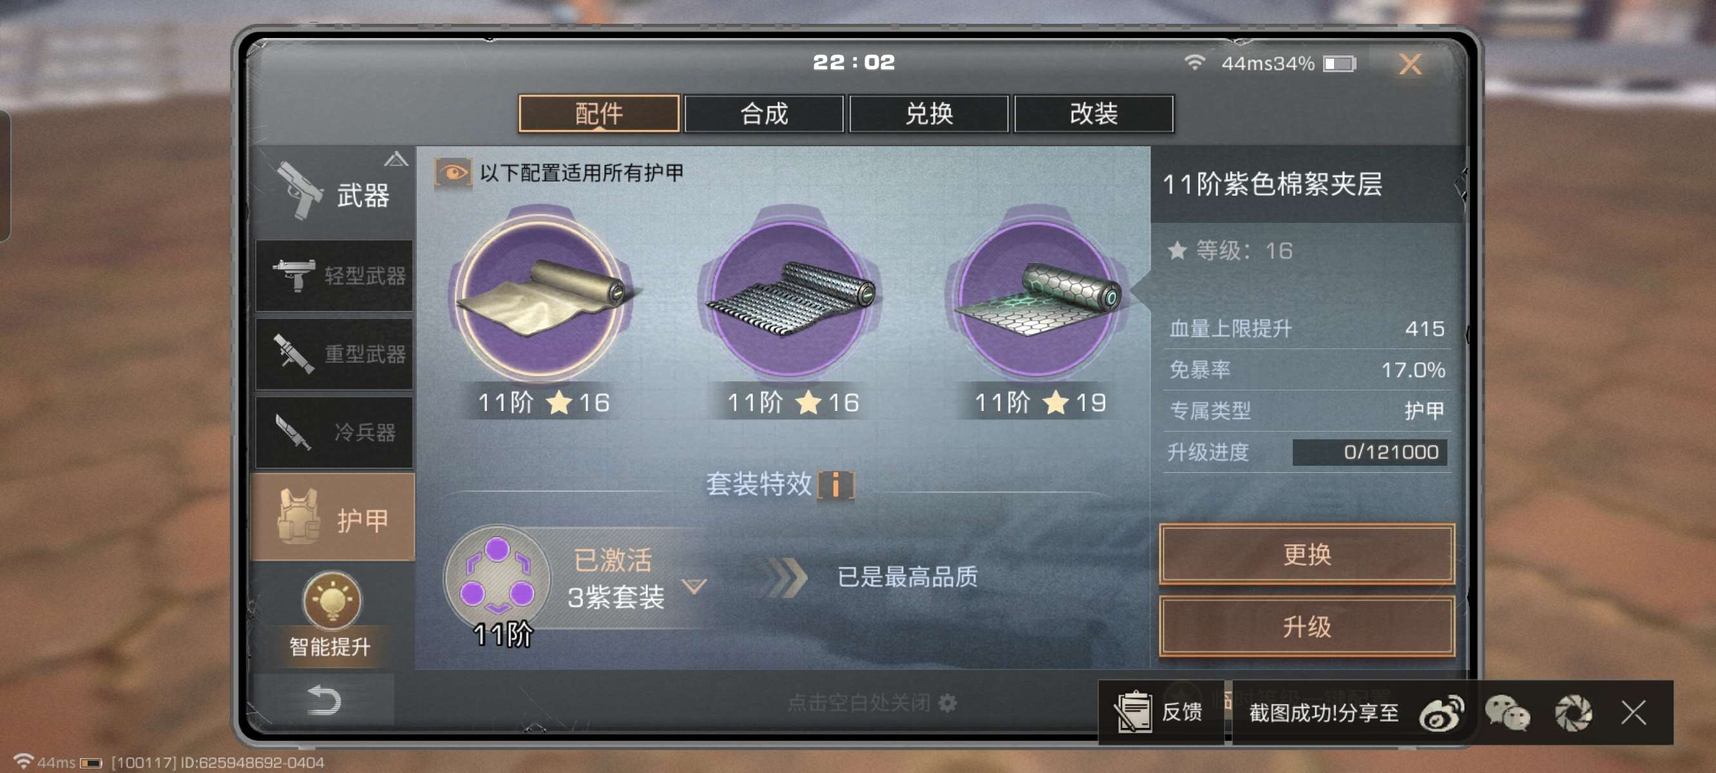Expand the 3紫套装 dropdown arrow
The image size is (1716, 773).
pyautogui.click(x=694, y=586)
